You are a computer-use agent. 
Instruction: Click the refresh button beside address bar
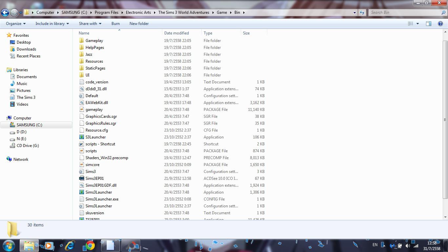[362, 12]
